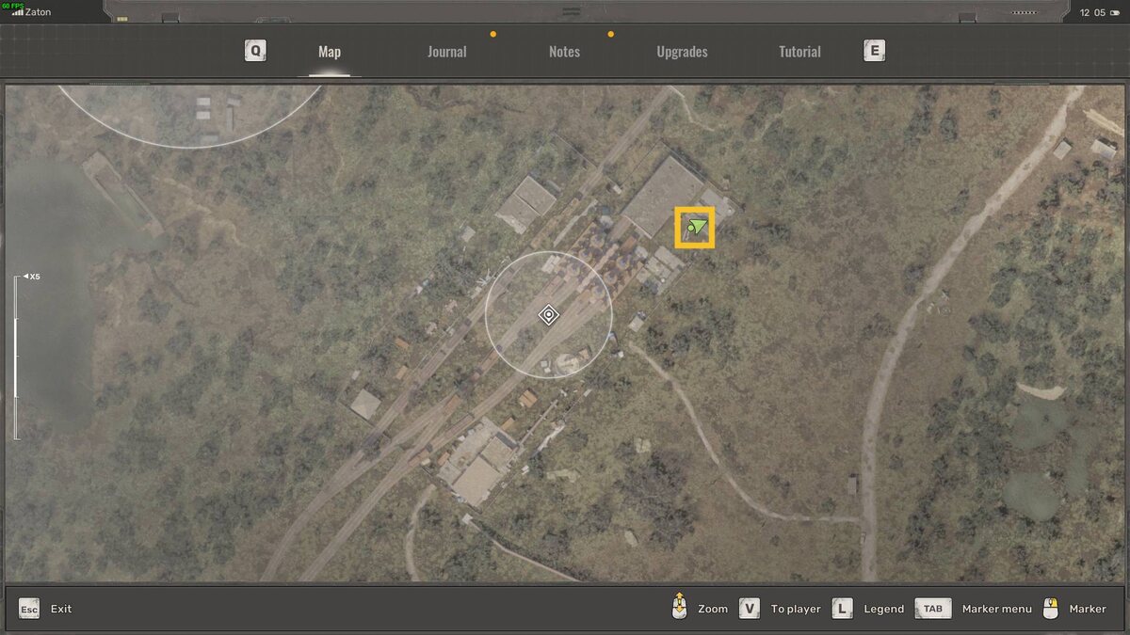Center map with To player

click(x=796, y=609)
